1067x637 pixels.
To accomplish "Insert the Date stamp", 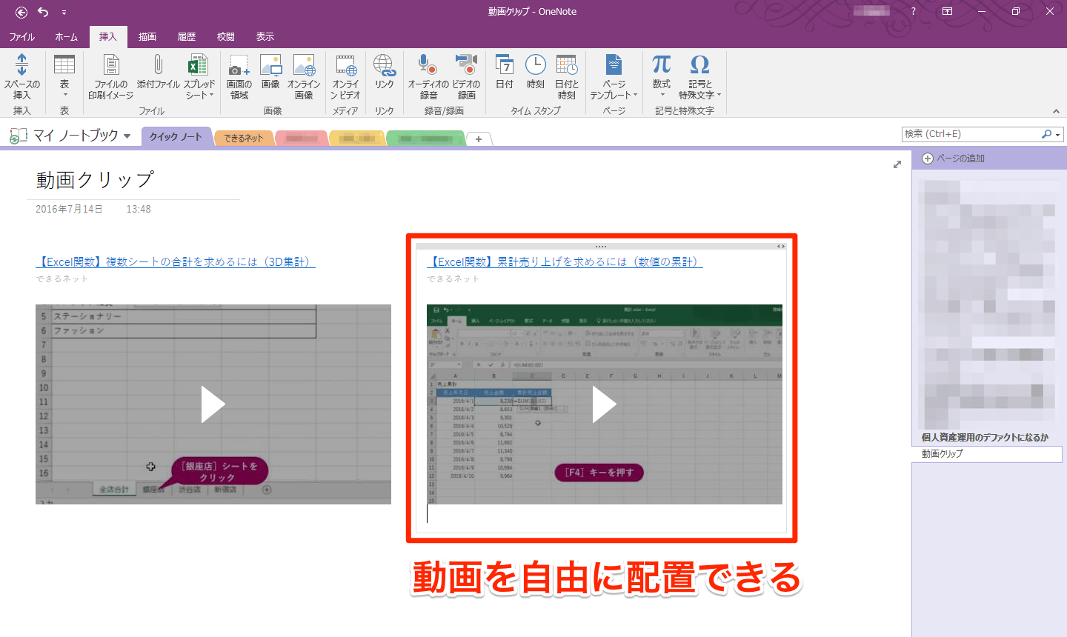I will click(x=505, y=65).
